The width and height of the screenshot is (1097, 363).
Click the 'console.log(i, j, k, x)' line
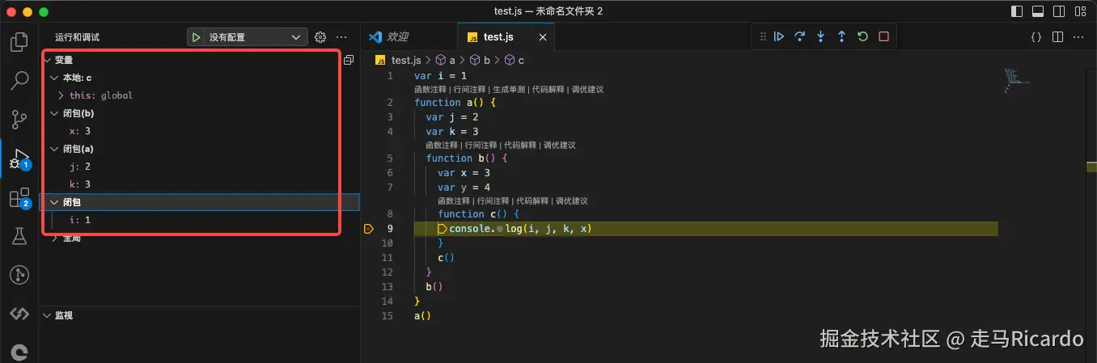click(520, 229)
